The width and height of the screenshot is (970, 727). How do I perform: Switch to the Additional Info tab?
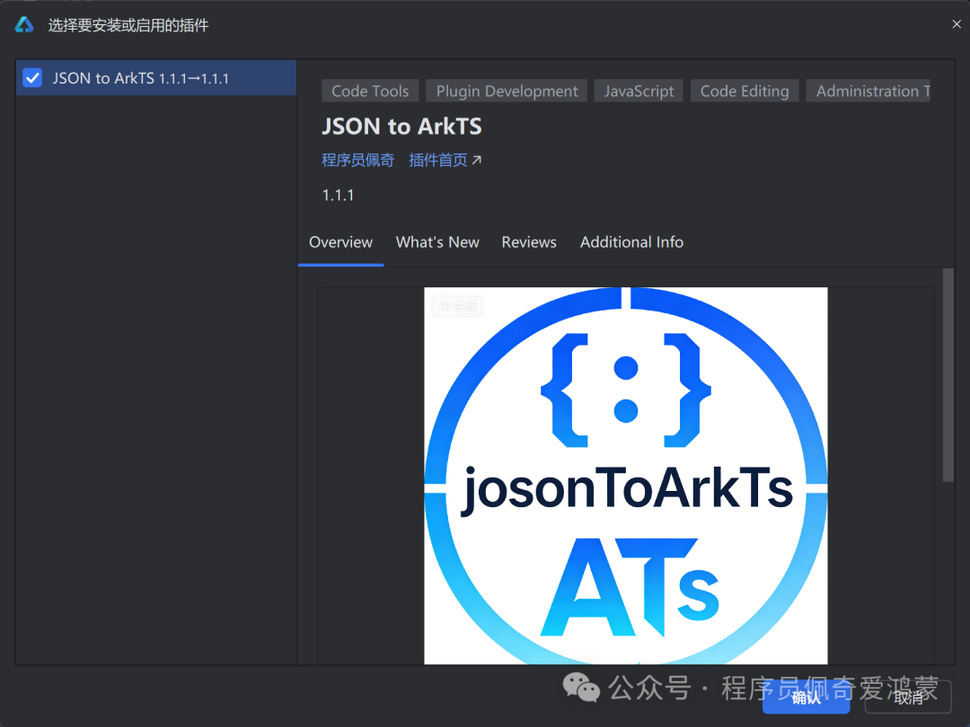point(631,242)
